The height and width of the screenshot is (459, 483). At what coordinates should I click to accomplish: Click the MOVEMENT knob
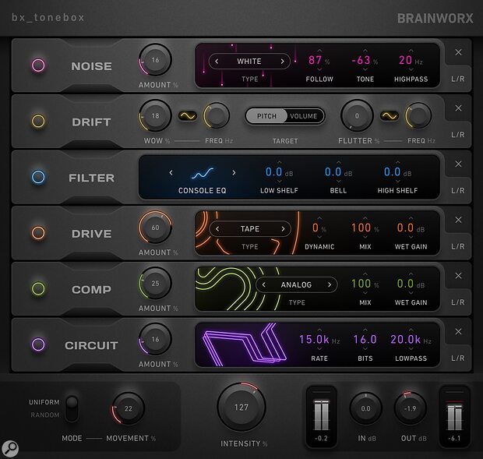(128, 408)
